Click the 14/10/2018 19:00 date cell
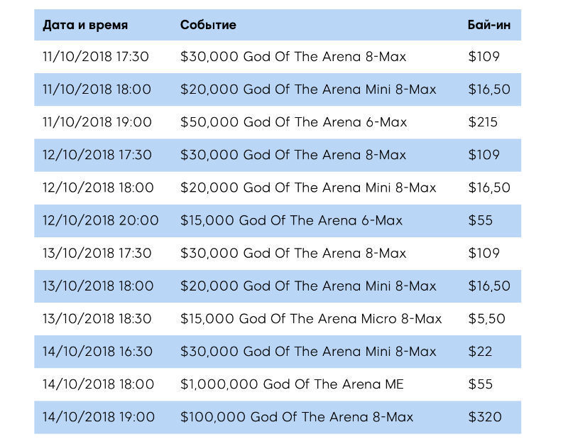 98,417
